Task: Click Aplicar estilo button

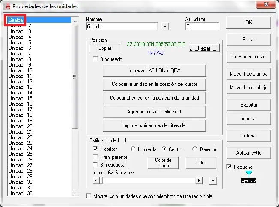Action: click(249, 153)
